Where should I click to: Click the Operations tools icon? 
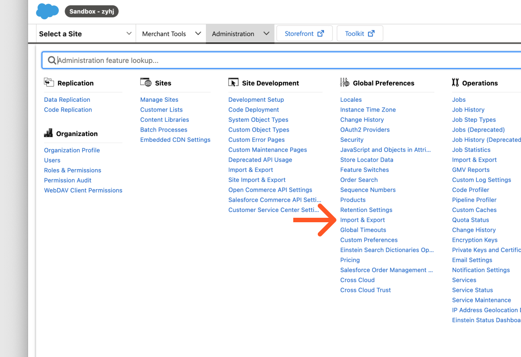click(x=455, y=82)
